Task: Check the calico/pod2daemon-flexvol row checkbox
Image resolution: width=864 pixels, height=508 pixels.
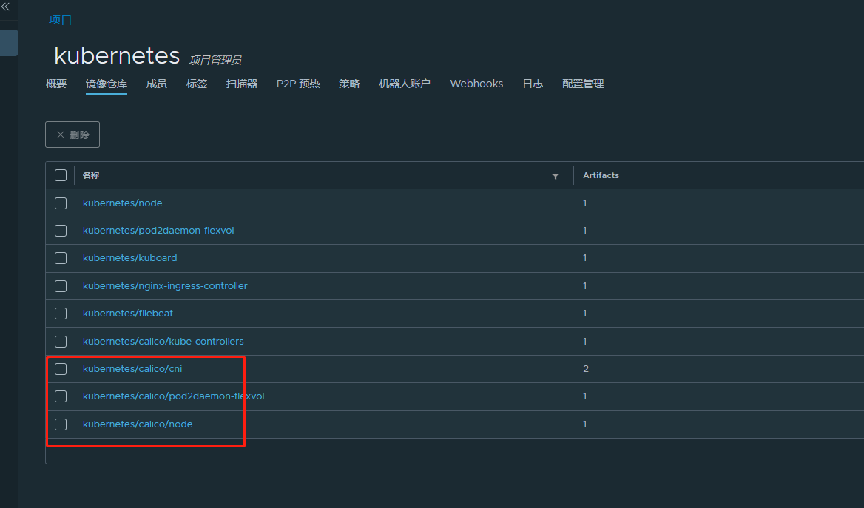Action: click(61, 396)
